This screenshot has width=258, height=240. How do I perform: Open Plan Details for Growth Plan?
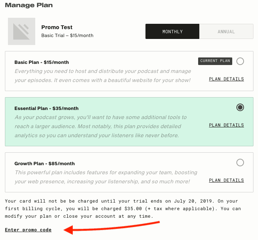point(227,180)
